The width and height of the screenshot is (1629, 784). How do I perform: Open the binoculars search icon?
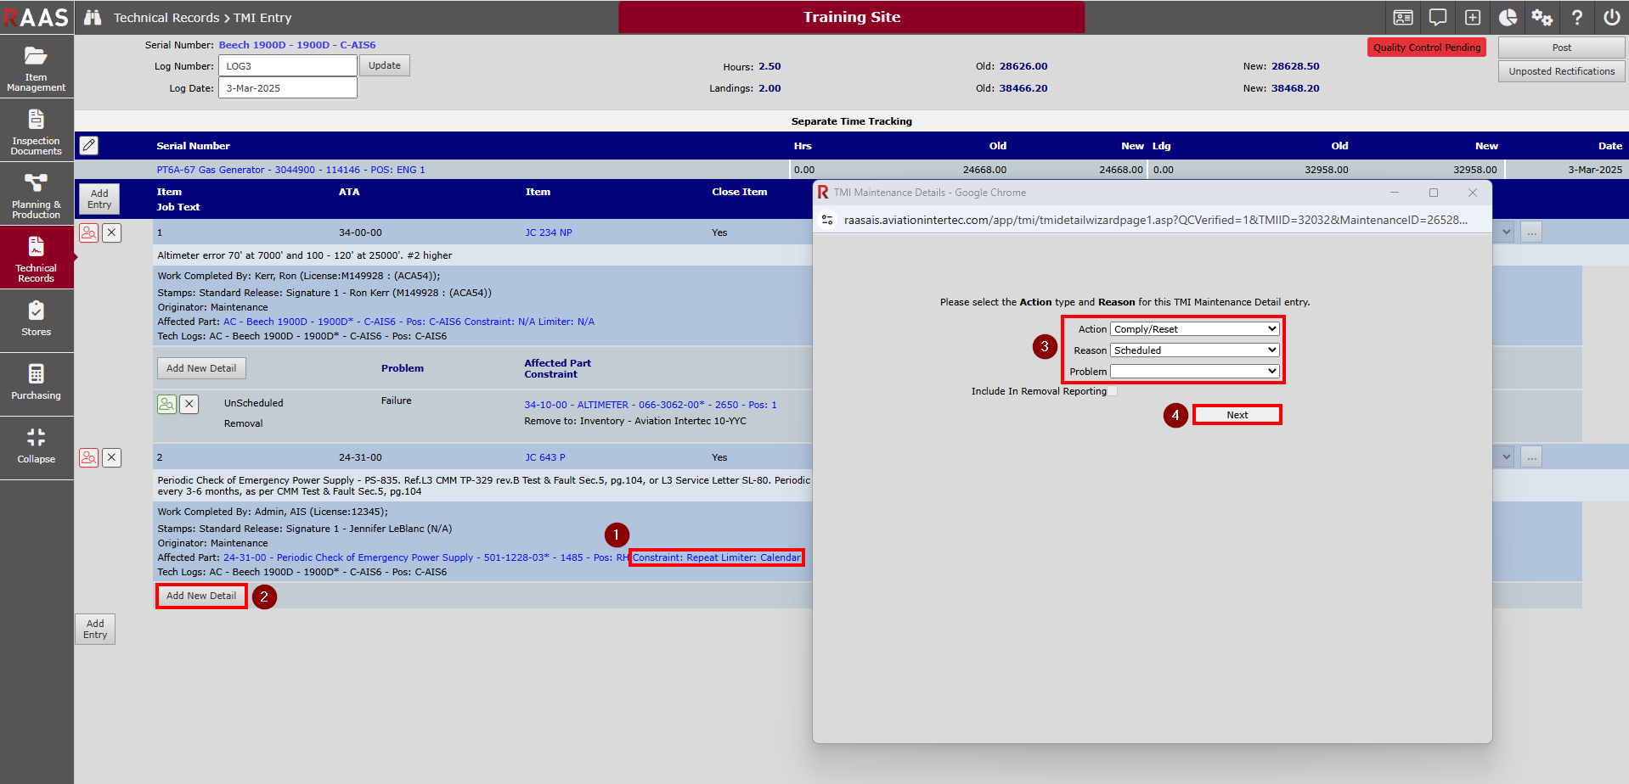tap(93, 17)
